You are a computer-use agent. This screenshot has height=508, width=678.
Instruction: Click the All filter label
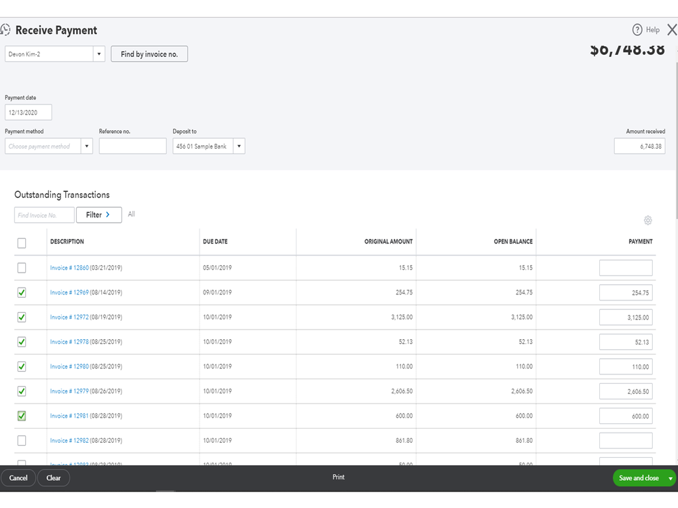(132, 214)
